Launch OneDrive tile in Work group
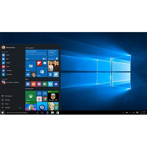This screenshot has width=147, height=147. click(x=56, y=84)
